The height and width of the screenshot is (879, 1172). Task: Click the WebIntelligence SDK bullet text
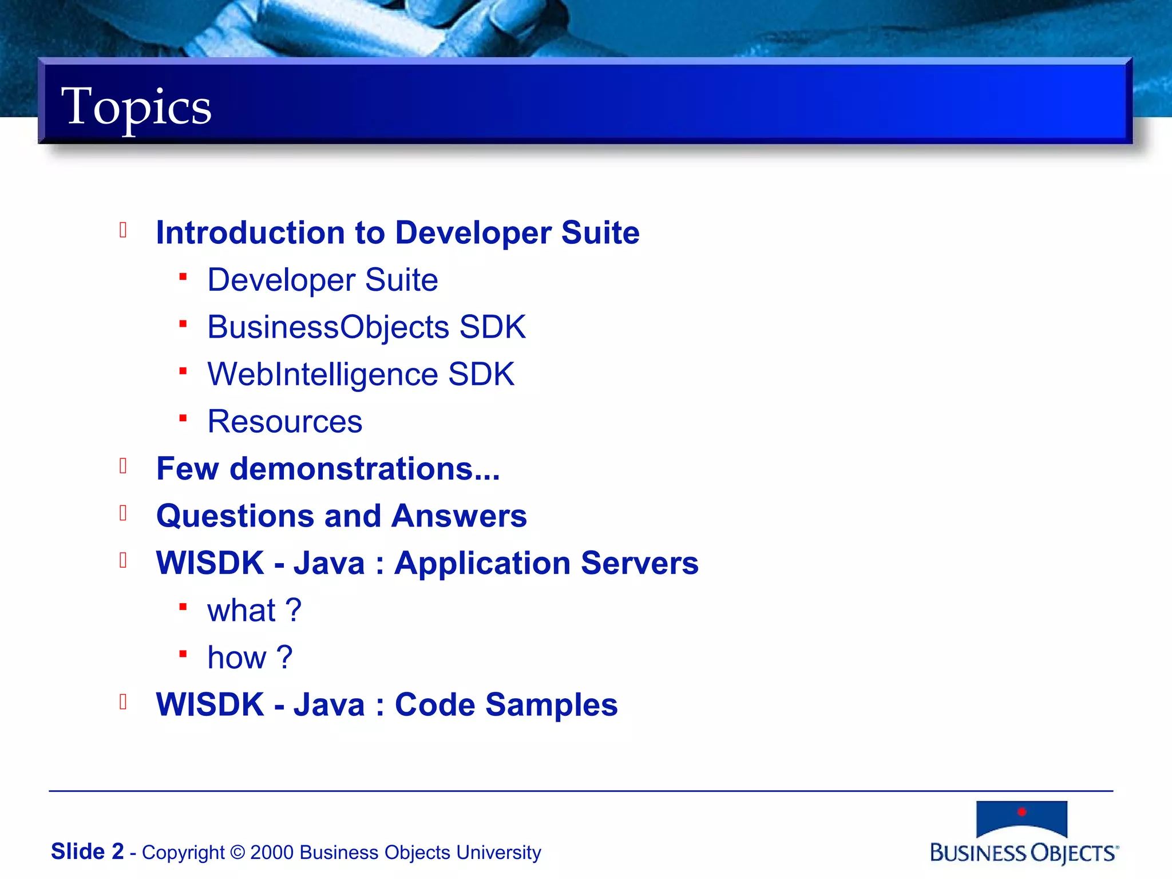tap(361, 374)
